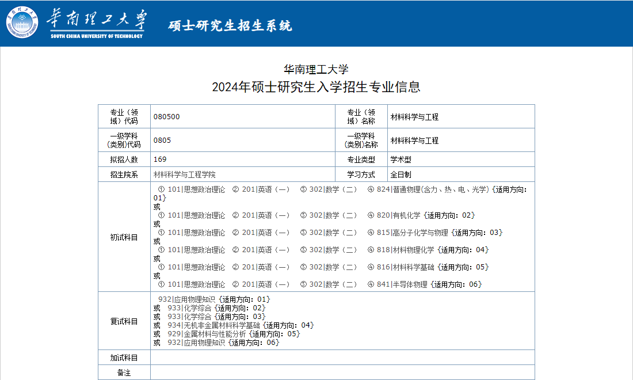The height and width of the screenshot is (380, 633).
Task: Click the 硕士研究生招生系统 header title
Action: (230, 25)
